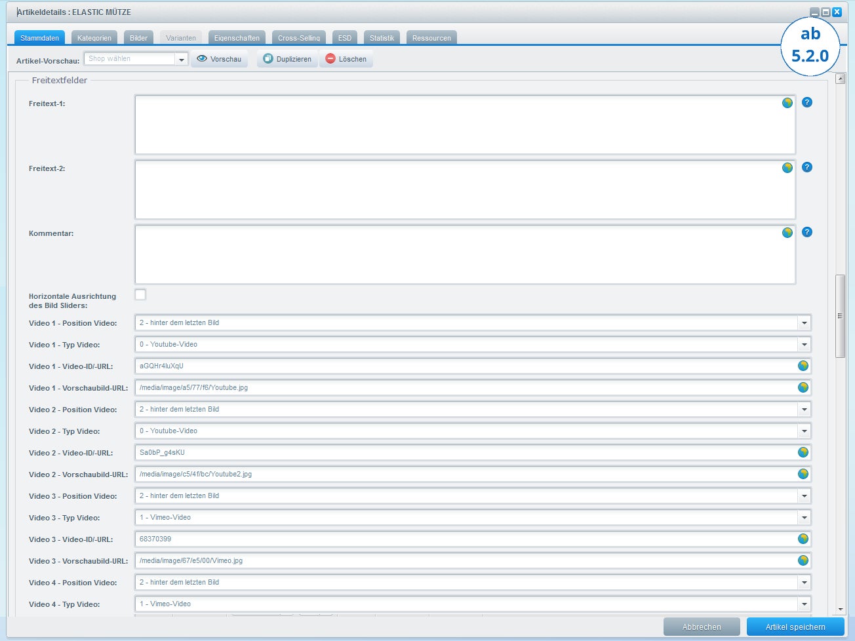855x641 pixels.
Task: Click the globe translation icon in Freitext-2
Action: coord(787,168)
